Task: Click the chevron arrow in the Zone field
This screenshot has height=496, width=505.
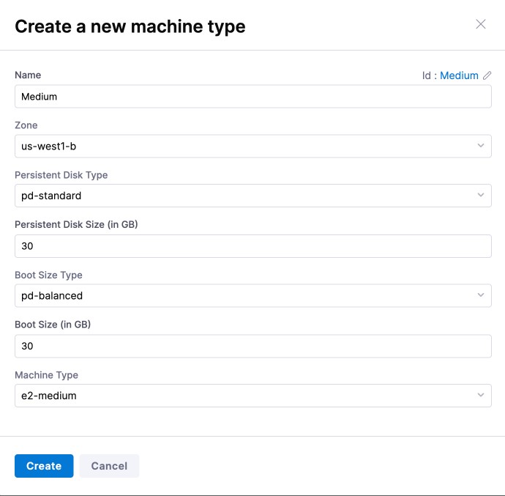Action: [481, 146]
